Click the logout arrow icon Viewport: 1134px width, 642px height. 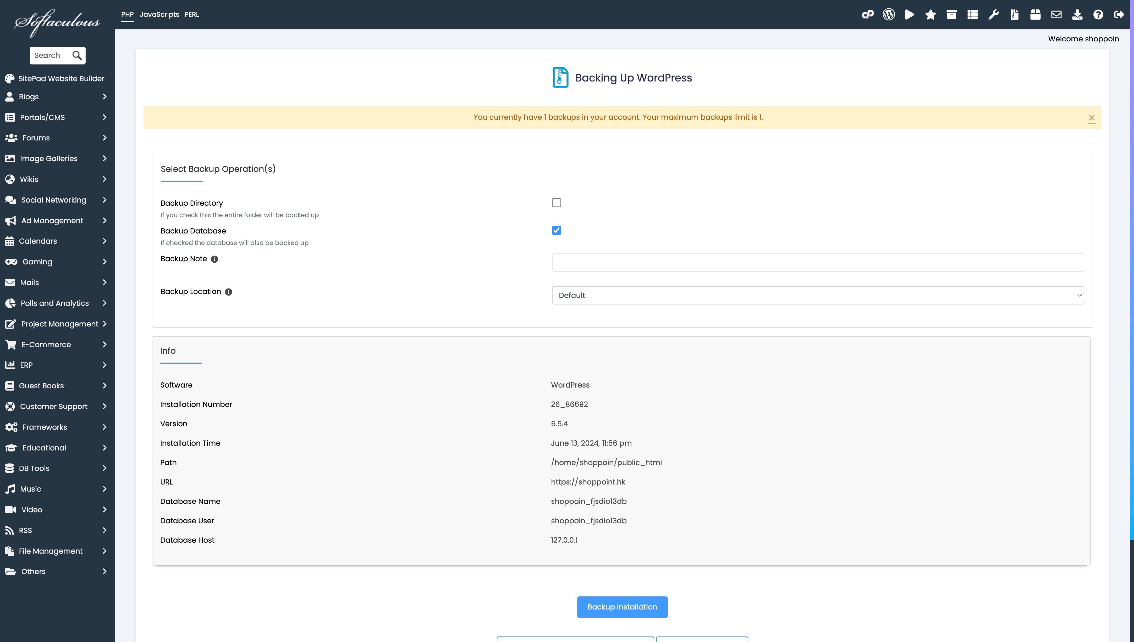[1119, 15]
